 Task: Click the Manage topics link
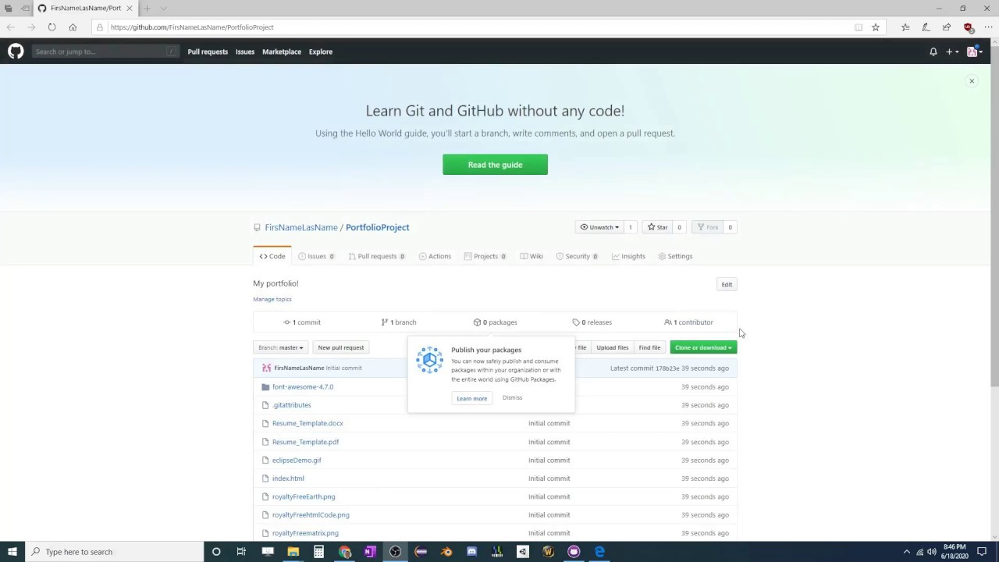click(272, 300)
